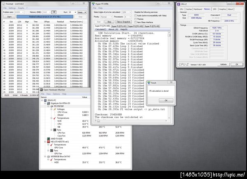Click the Take a Snapshot button

coord(123,22)
